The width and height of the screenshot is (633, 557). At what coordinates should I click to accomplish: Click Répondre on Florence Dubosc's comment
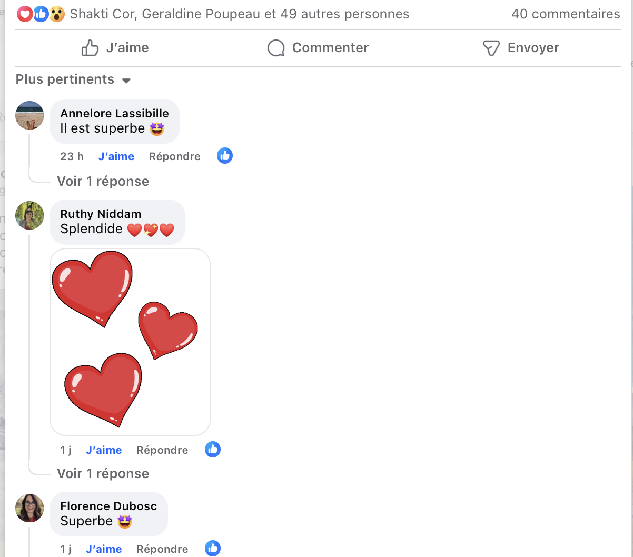(x=162, y=549)
